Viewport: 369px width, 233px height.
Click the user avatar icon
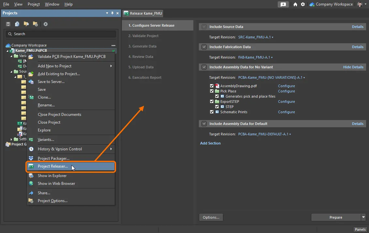coord(360,4)
